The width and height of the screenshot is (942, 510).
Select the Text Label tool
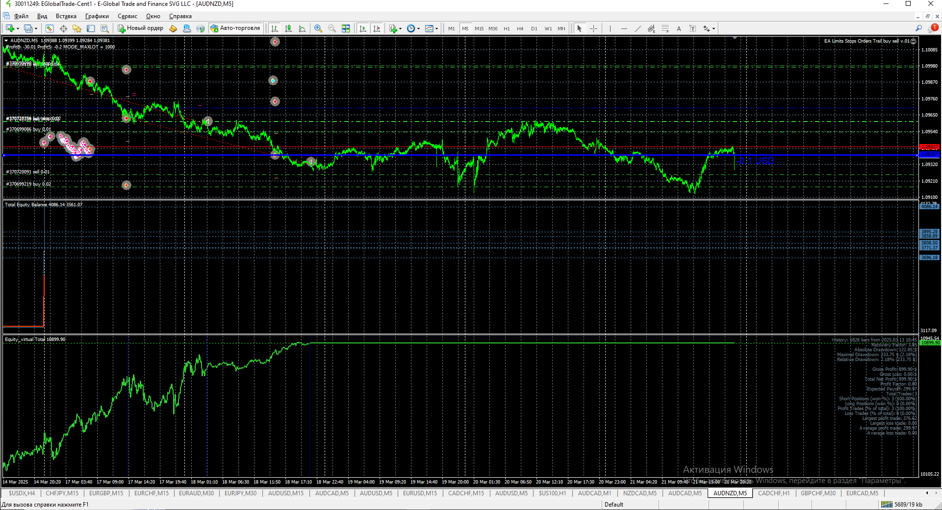coord(692,28)
